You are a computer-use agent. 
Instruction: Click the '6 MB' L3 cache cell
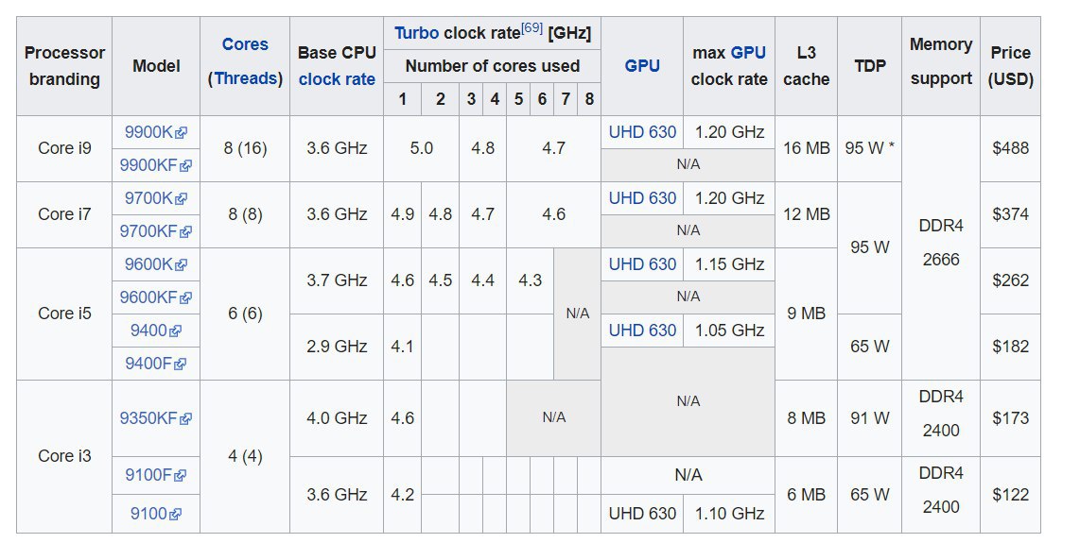[806, 495]
